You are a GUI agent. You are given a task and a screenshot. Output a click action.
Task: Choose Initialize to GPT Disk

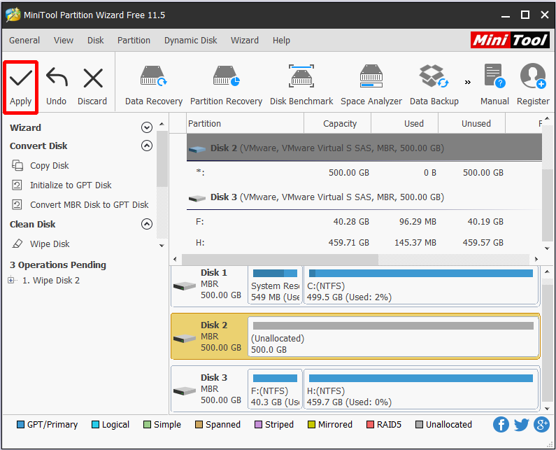(x=71, y=185)
